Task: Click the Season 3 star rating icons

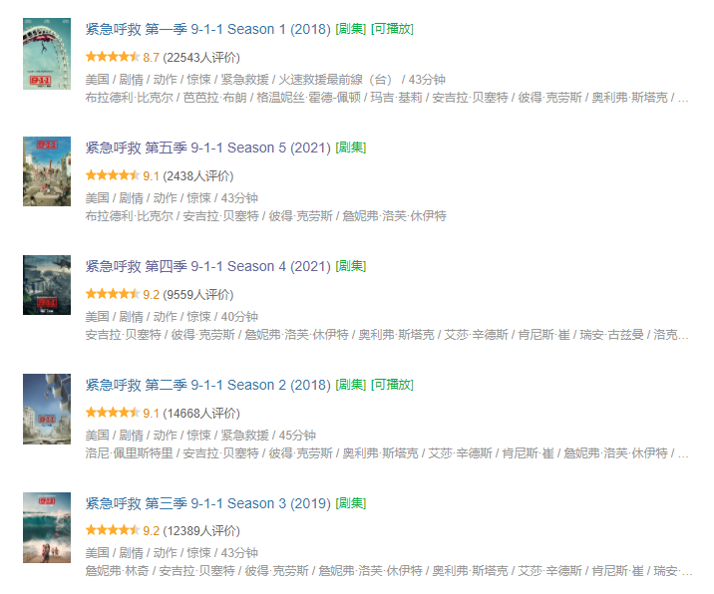Action: pos(113,531)
